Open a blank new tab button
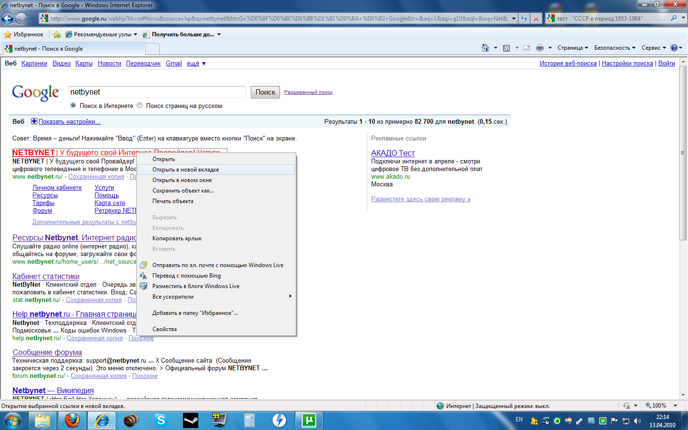 [152, 49]
